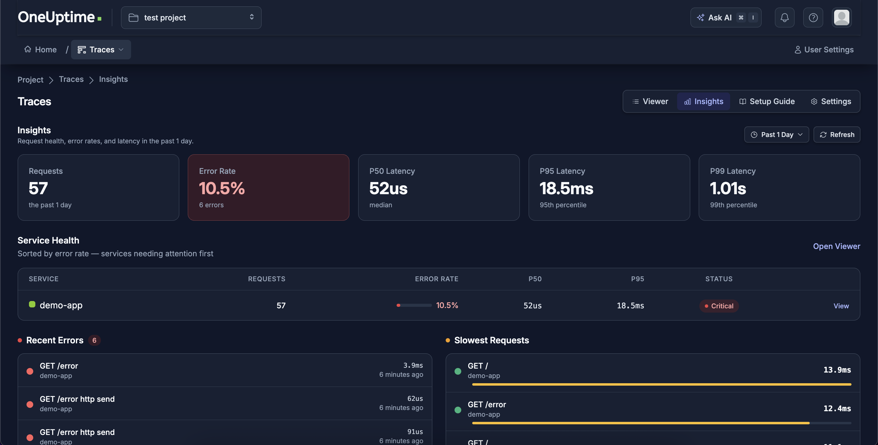Viewport: 878px width, 445px height.
Task: Select the Requests 57 card
Action: point(98,187)
